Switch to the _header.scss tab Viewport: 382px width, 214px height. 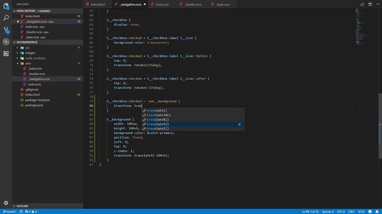pyautogui.click(x=193, y=4)
